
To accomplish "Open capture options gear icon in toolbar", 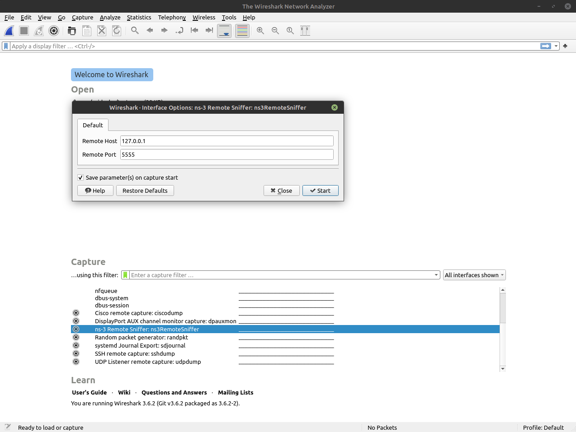I will [x=54, y=31].
